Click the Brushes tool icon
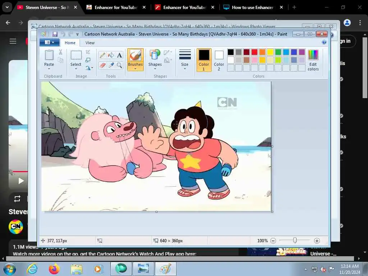 (135, 55)
